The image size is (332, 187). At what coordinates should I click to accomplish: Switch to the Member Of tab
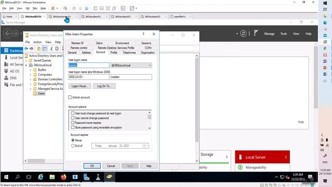pos(77,43)
